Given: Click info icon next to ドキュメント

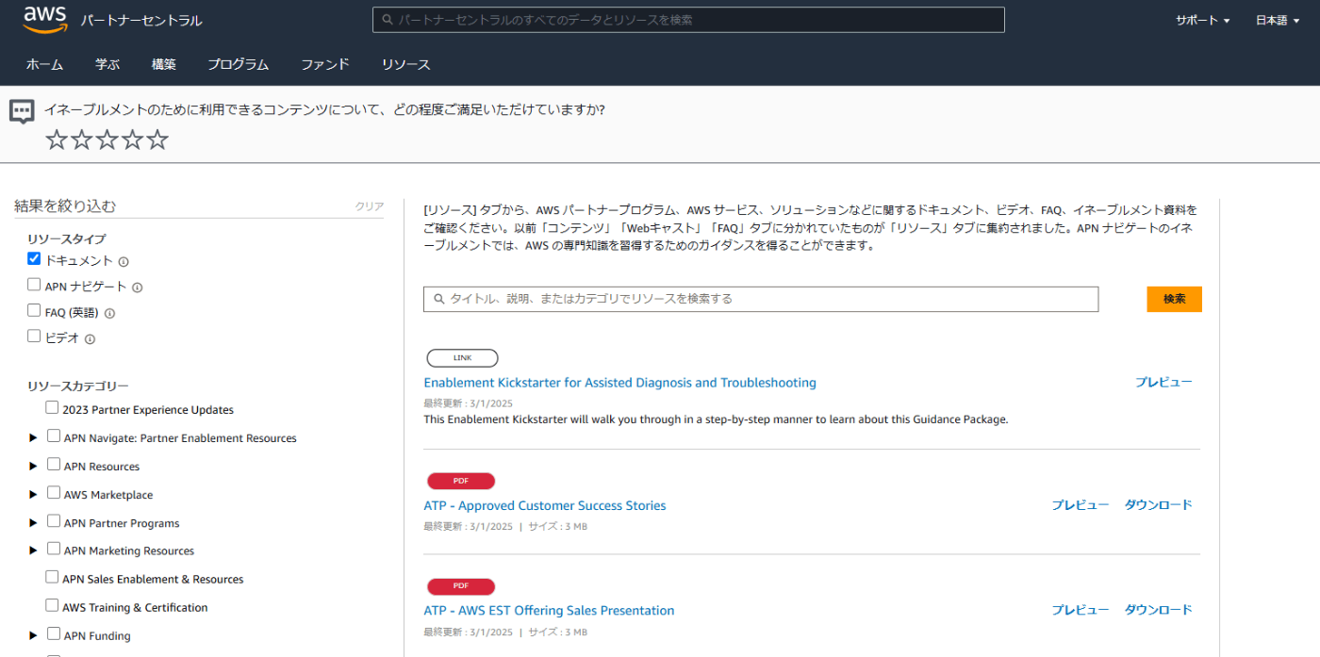Looking at the screenshot, I should point(124,262).
